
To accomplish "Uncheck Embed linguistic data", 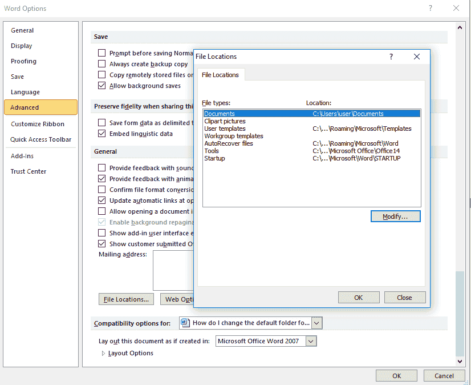I will [102, 134].
